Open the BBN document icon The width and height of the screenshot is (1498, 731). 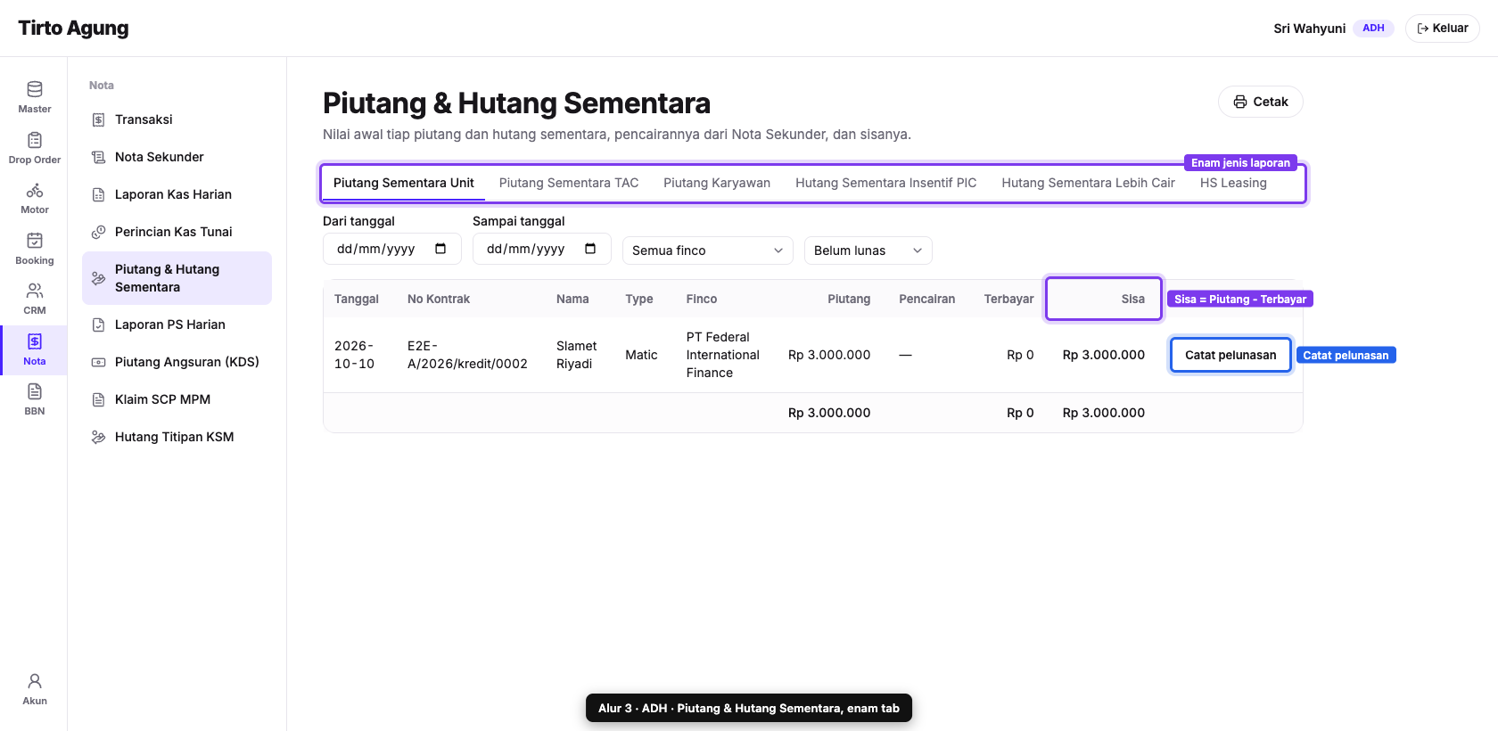(35, 391)
